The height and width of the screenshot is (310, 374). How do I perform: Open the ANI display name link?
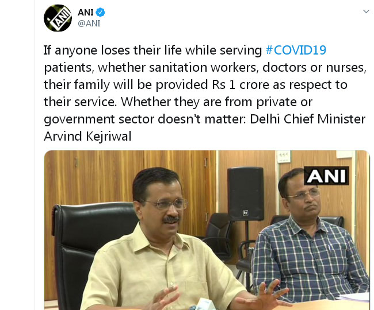(86, 12)
